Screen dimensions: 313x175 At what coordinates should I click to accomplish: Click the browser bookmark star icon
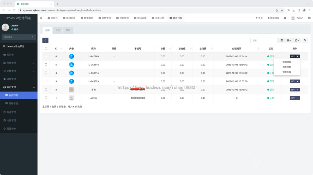click(282, 10)
